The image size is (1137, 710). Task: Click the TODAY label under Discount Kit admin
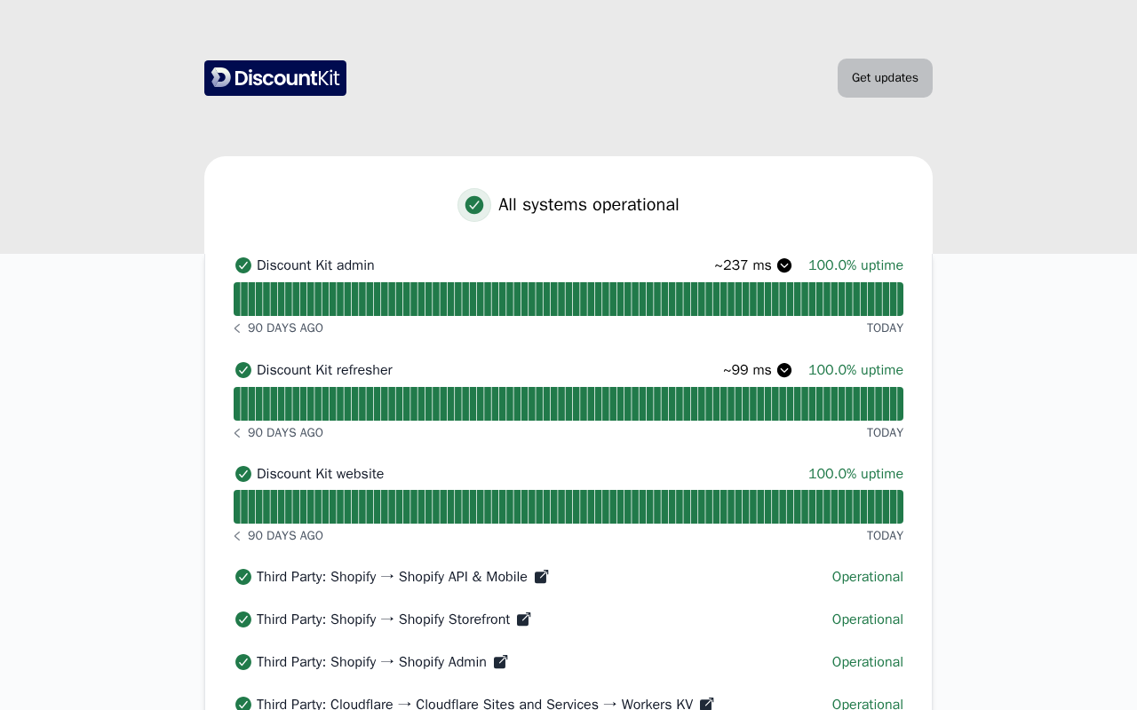coord(885,328)
